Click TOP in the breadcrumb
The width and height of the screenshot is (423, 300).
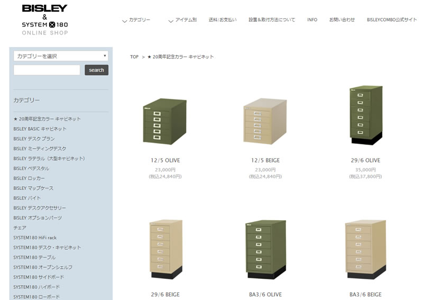tap(134, 57)
